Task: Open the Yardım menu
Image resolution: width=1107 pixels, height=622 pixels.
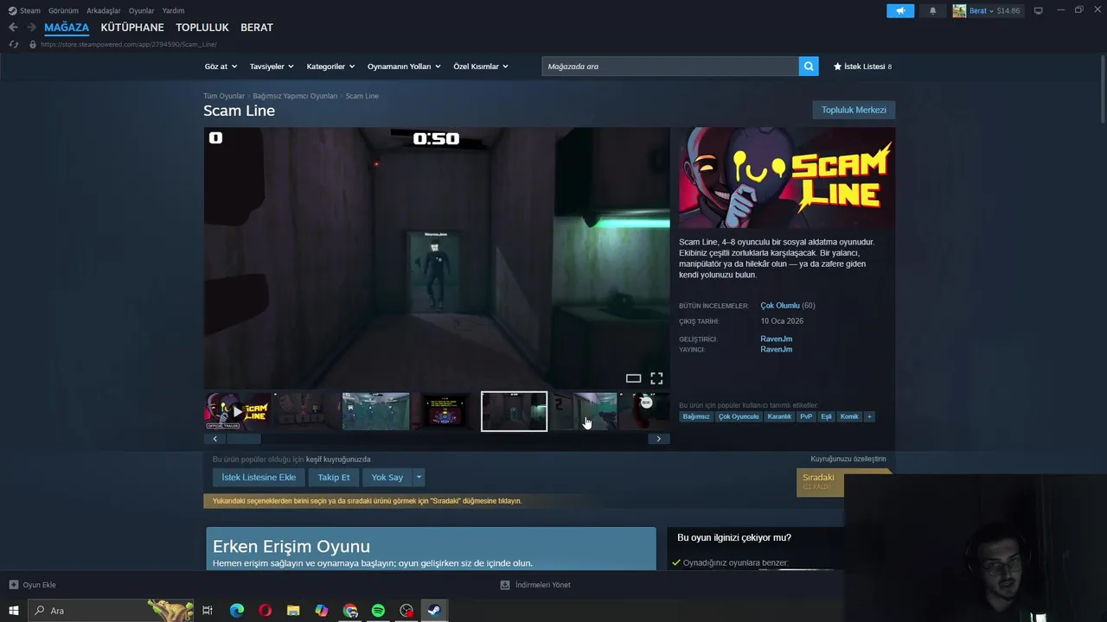Action: [x=173, y=10]
